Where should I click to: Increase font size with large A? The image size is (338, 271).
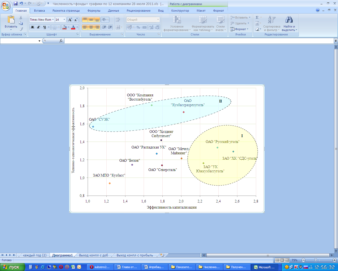click(x=70, y=20)
